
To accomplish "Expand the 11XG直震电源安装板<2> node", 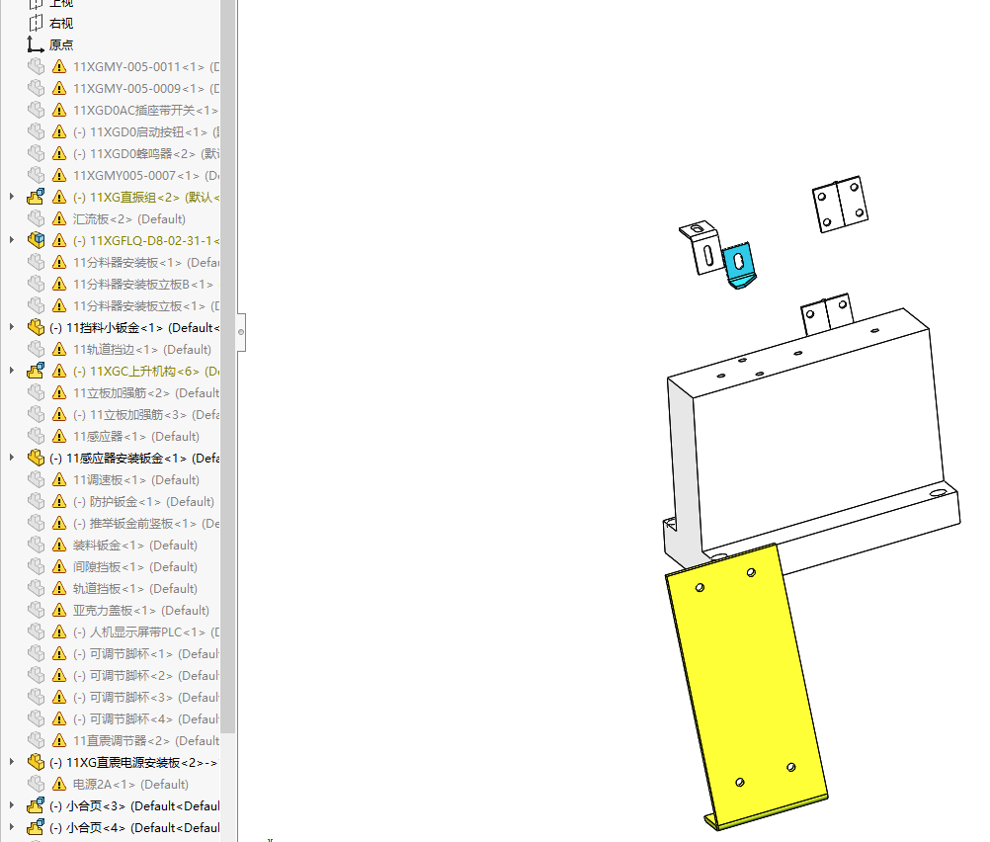I will coord(12,763).
